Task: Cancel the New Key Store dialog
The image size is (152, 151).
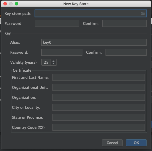Action: pos(112,143)
